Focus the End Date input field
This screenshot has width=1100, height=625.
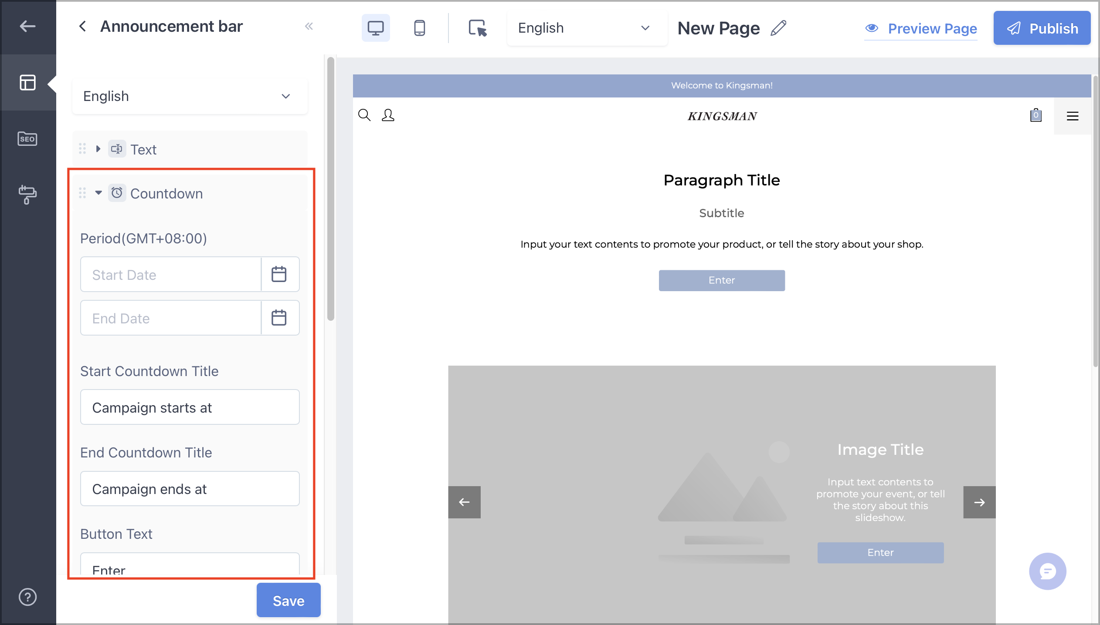(171, 318)
